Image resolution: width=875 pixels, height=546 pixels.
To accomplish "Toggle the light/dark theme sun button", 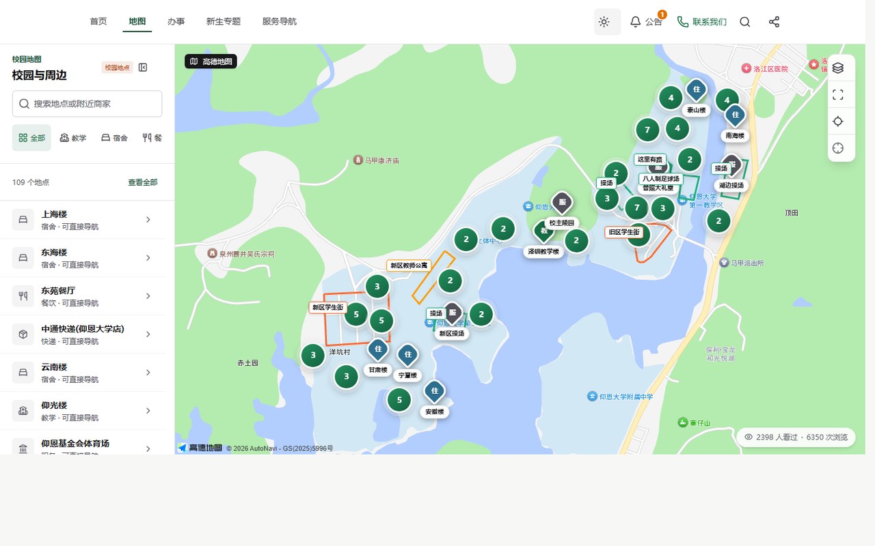I will tap(607, 22).
